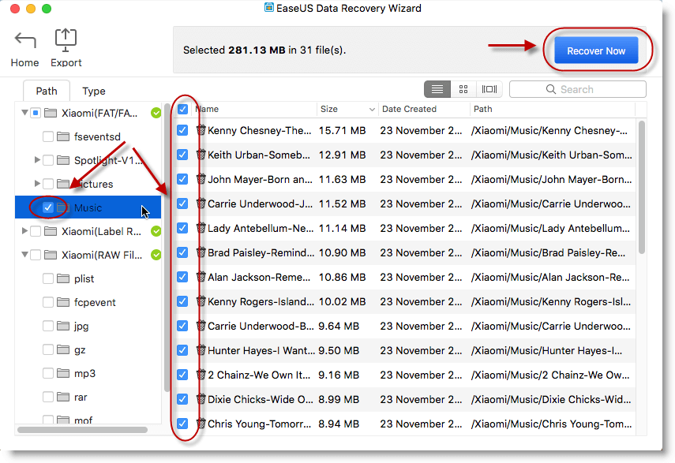Collapse the Xiaomi(RAW Fil... node

24,255
